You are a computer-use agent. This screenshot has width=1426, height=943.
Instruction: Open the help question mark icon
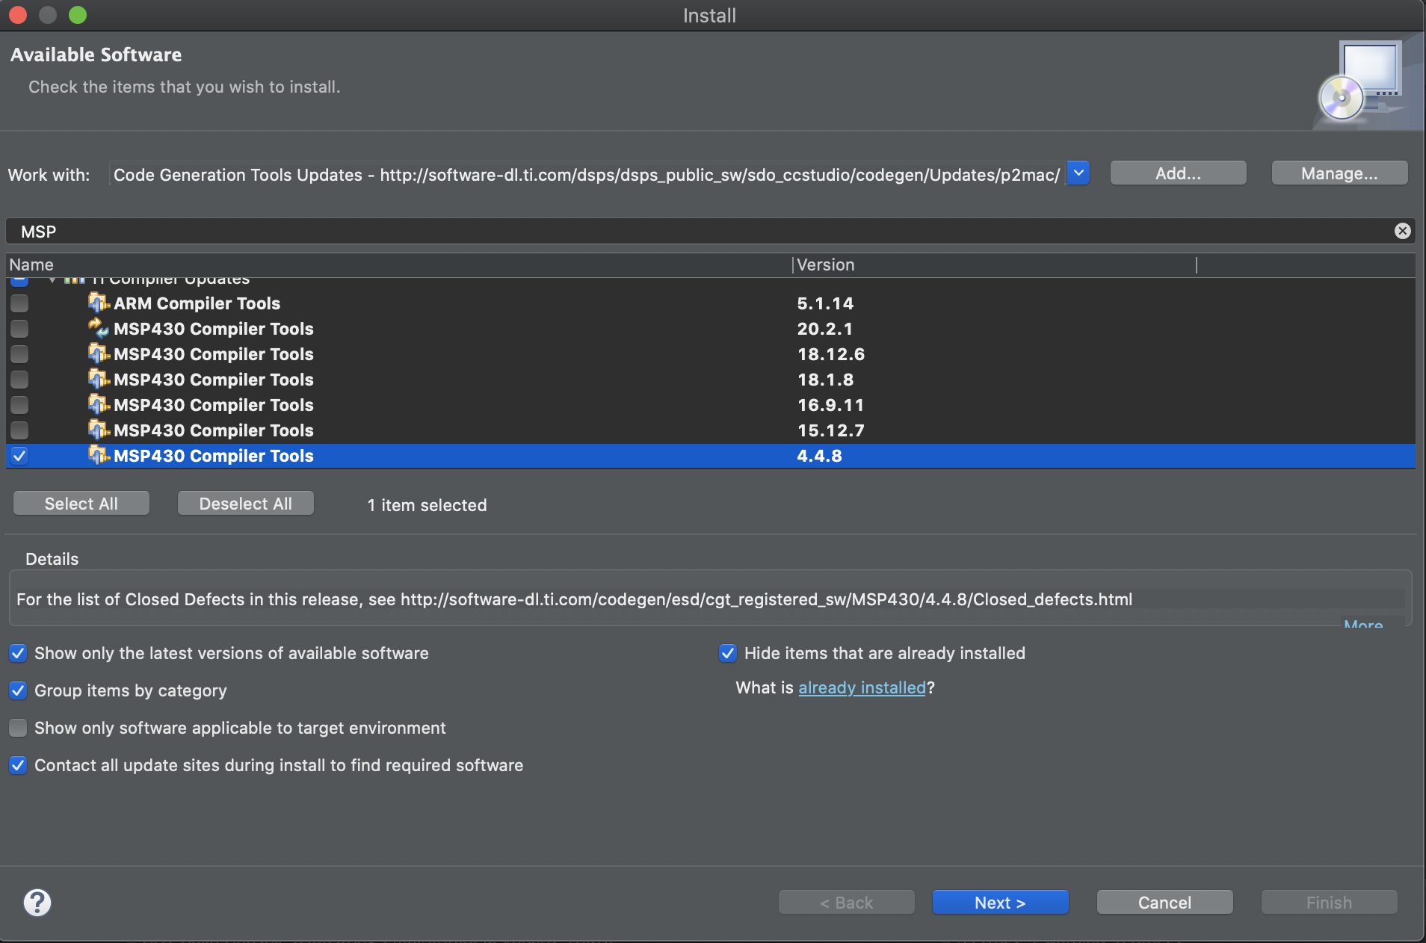click(37, 903)
